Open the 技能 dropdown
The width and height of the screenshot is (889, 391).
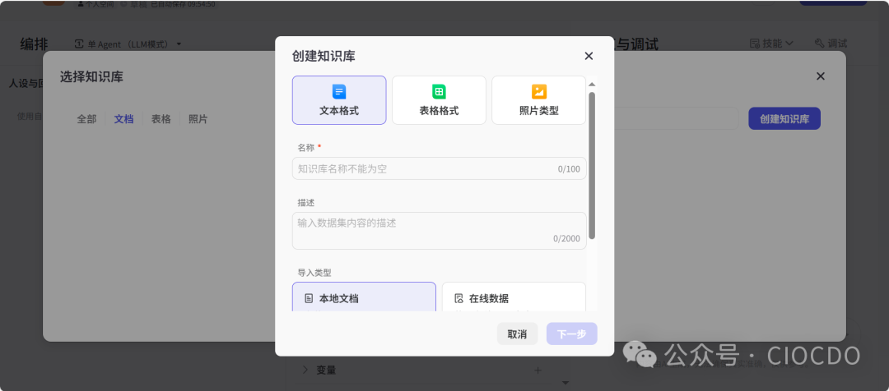771,44
